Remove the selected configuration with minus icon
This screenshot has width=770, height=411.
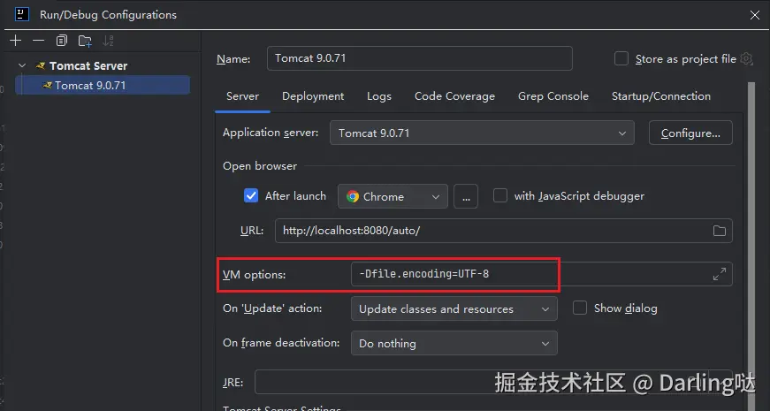pyautogui.click(x=38, y=41)
